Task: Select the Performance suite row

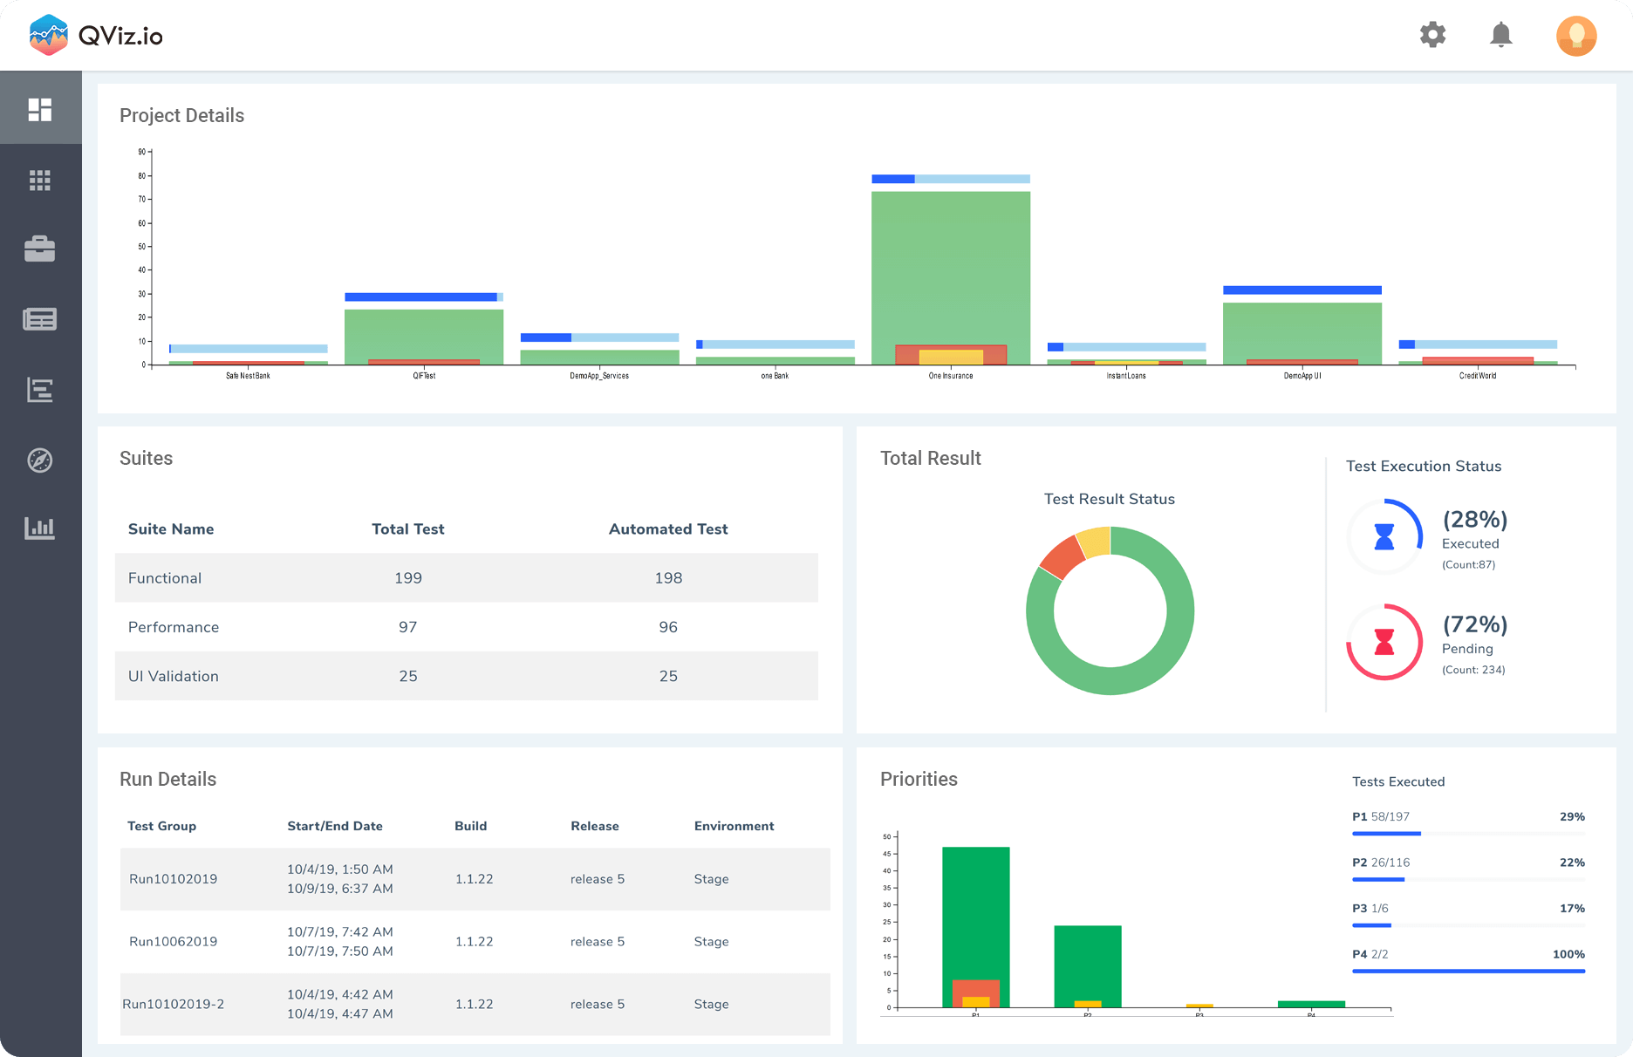Action: point(466,626)
